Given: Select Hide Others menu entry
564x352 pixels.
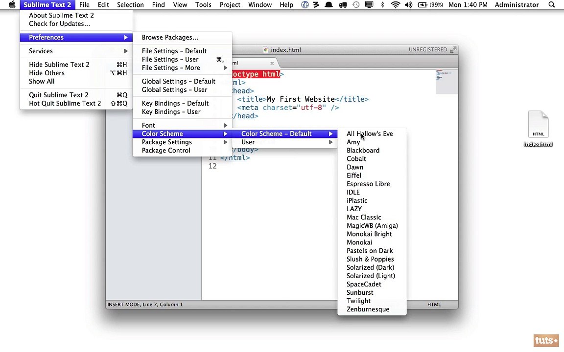Looking at the screenshot, I should coord(76,73).
